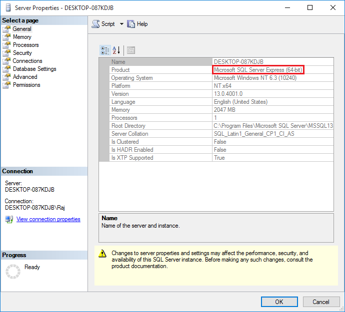The image size is (345, 312).
Task: Select the Processors property in grid
Action: pyautogui.click(x=221, y=118)
